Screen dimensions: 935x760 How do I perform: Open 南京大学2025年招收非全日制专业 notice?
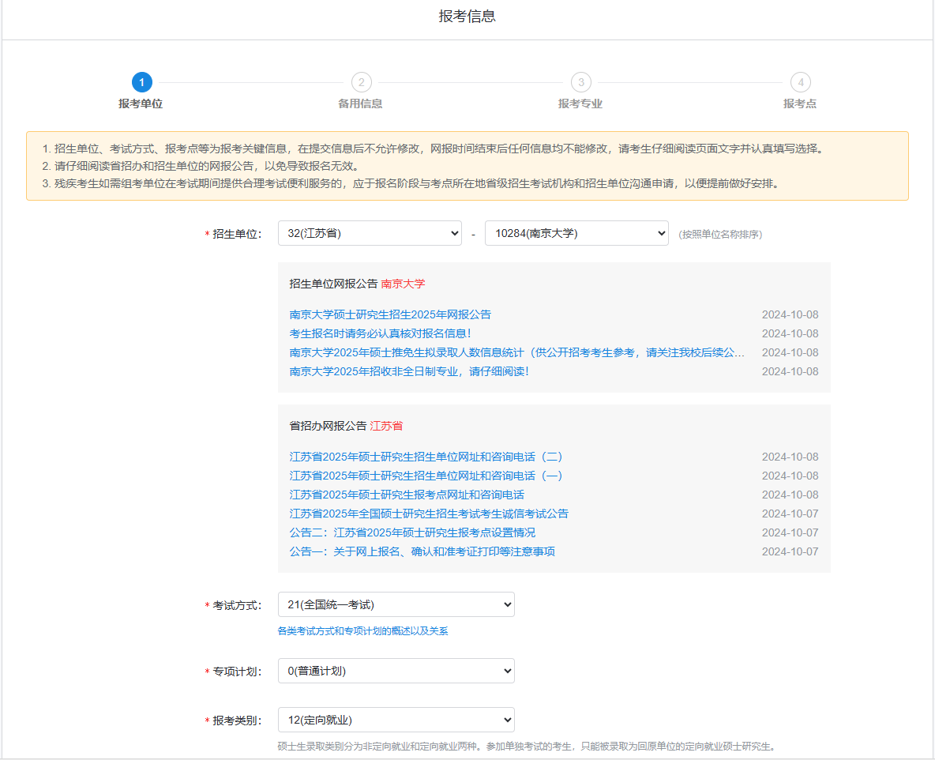[x=409, y=371]
